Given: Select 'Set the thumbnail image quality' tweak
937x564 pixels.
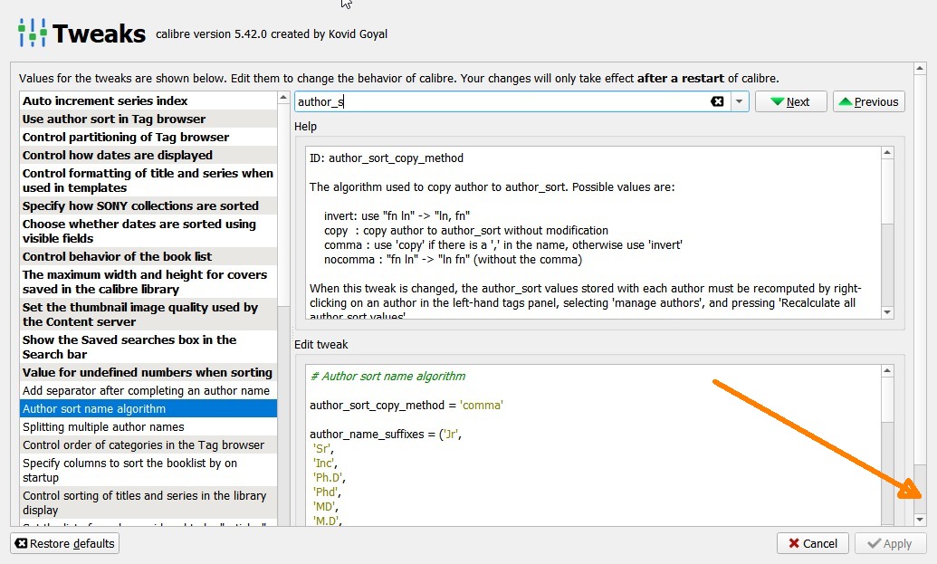Looking at the screenshot, I should [148, 314].
